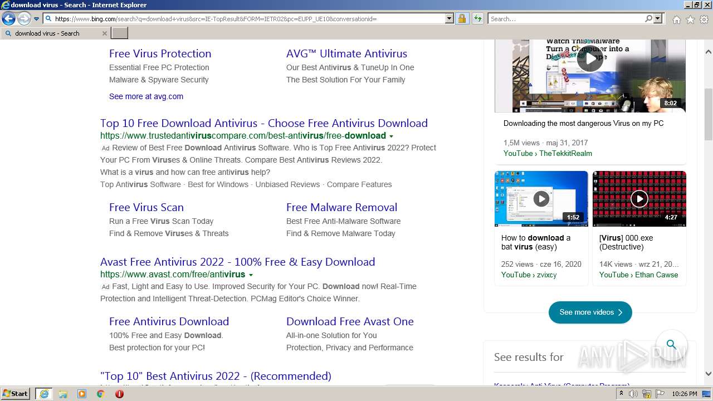Close the 'download virus - Search' tab
Image resolution: width=713 pixels, height=401 pixels.
pyautogui.click(x=104, y=33)
